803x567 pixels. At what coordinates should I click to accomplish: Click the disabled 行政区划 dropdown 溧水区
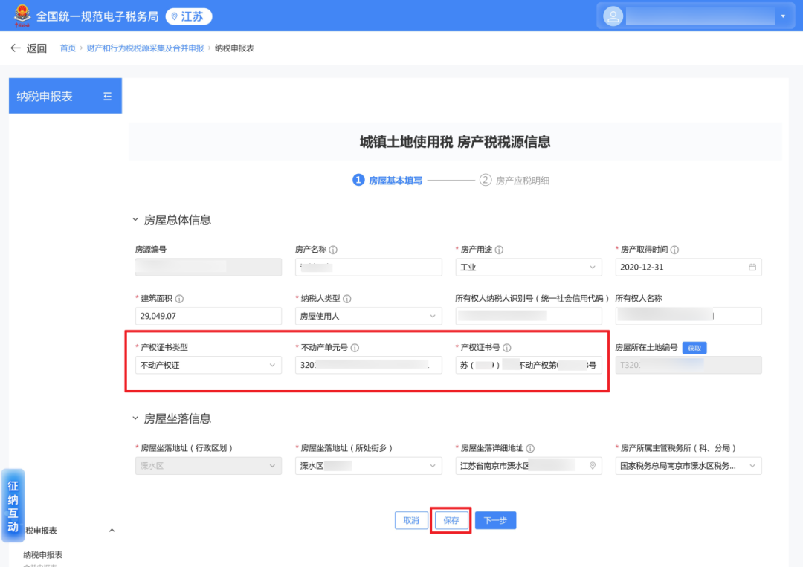[208, 466]
